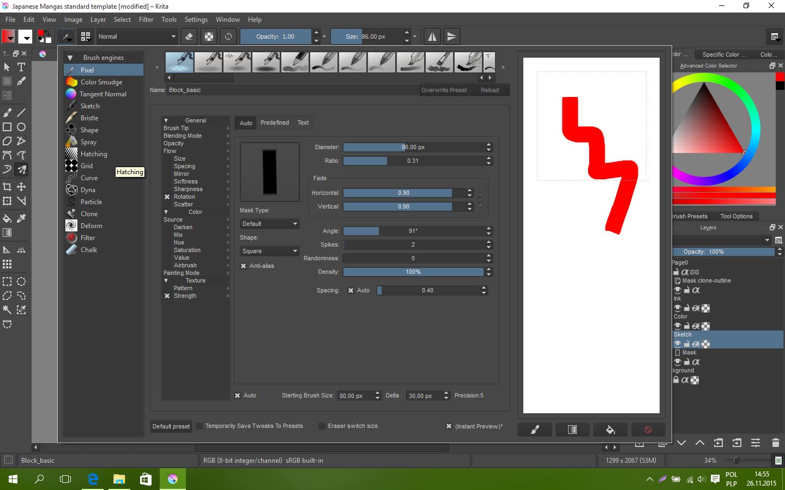Increase the Diameter stepper value

click(x=488, y=145)
